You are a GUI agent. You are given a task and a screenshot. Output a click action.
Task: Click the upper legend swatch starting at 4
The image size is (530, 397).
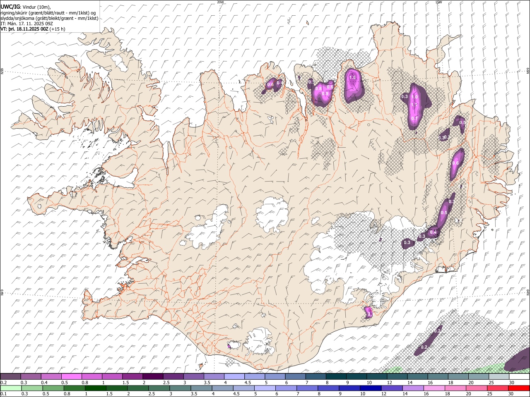click(234, 376)
